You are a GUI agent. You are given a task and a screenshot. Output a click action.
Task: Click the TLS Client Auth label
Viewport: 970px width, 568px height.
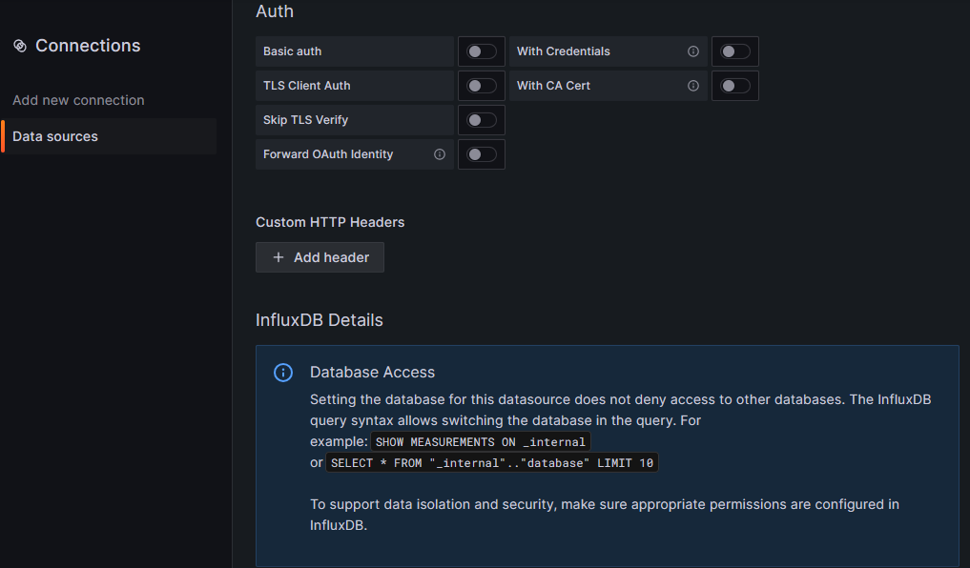[x=307, y=86]
